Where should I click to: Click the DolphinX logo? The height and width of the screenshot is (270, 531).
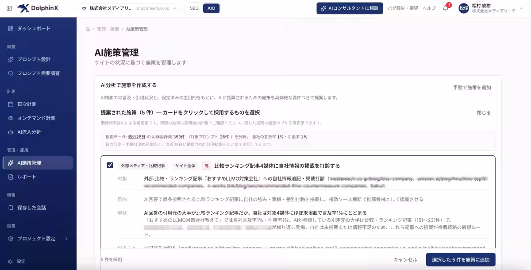click(37, 8)
